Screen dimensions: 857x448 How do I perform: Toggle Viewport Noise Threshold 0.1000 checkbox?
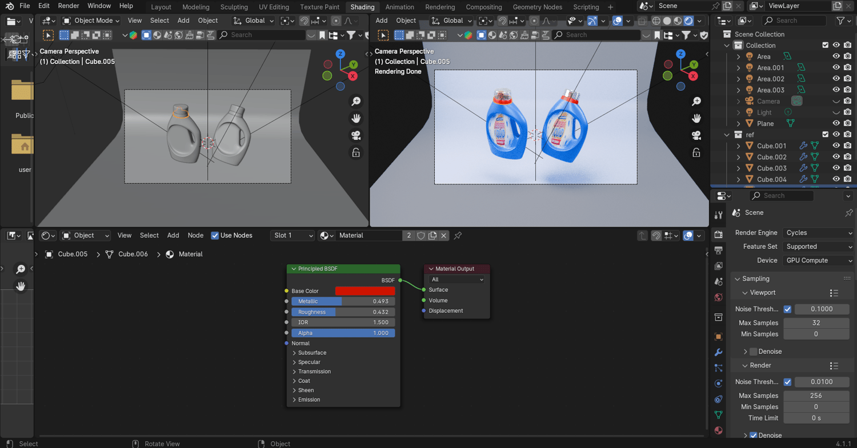coord(787,309)
